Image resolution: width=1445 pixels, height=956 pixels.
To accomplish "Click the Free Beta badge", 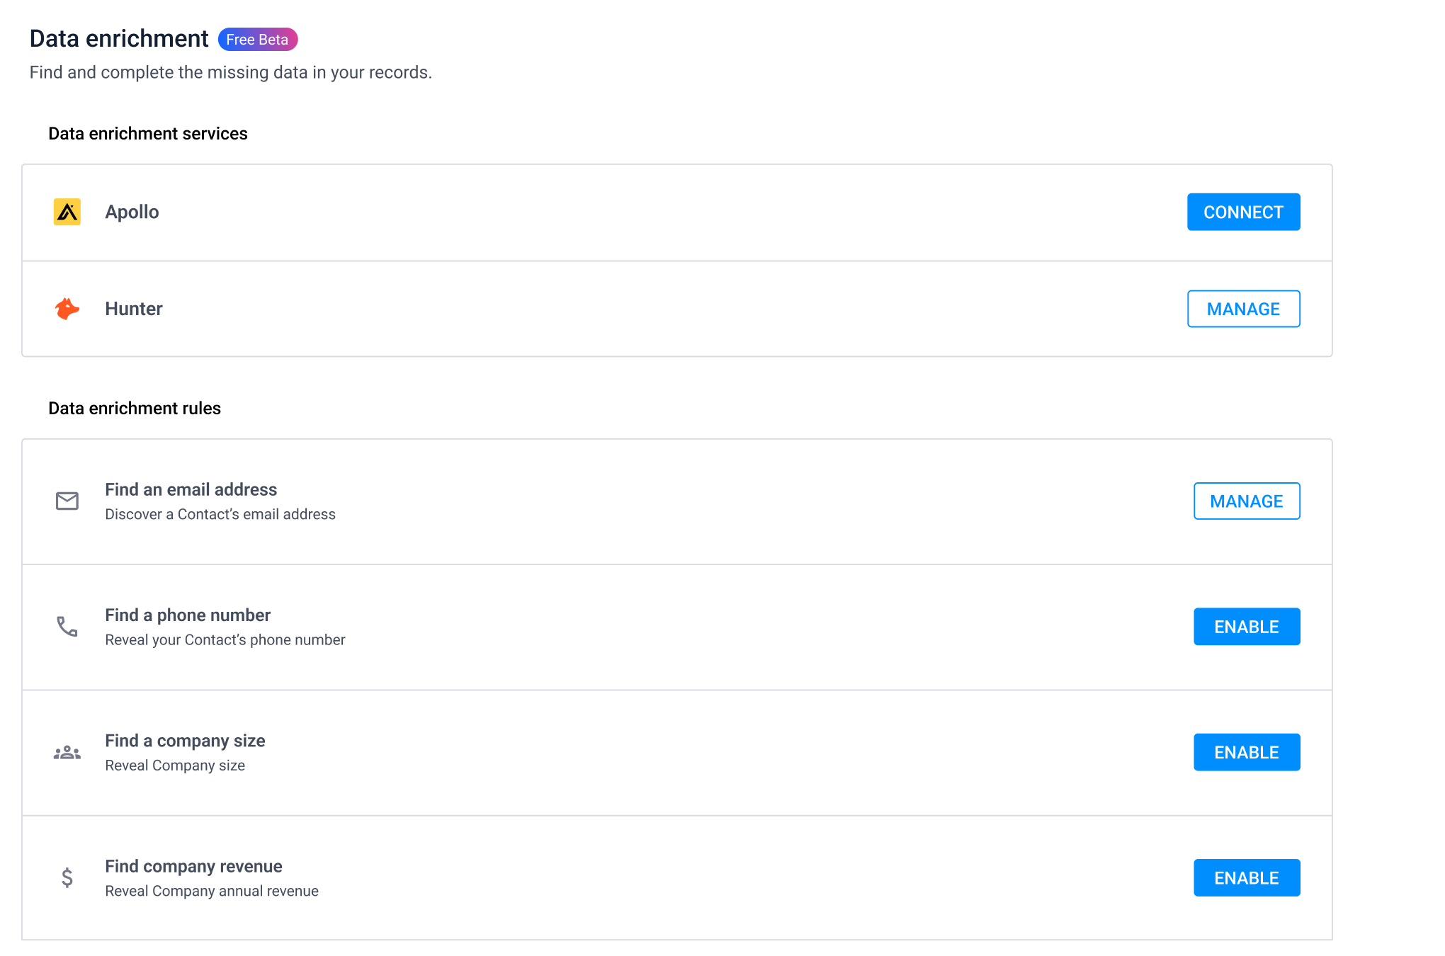I will coord(257,39).
